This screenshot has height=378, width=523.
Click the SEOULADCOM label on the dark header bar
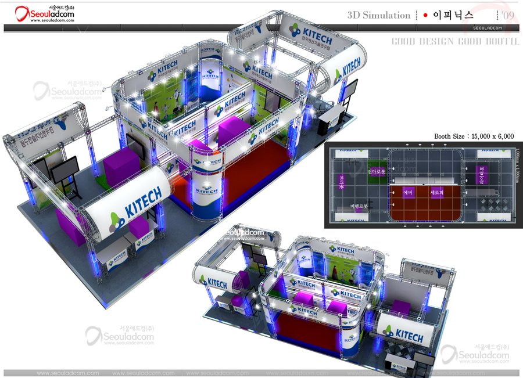[488, 28]
